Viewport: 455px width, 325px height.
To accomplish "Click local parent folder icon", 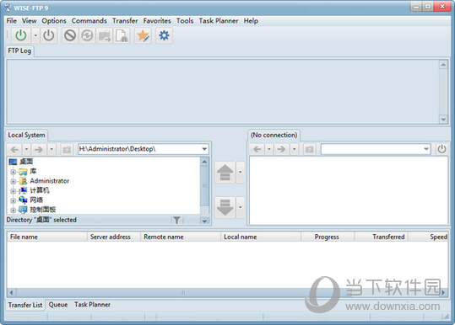I will pyautogui.click(x=67, y=150).
